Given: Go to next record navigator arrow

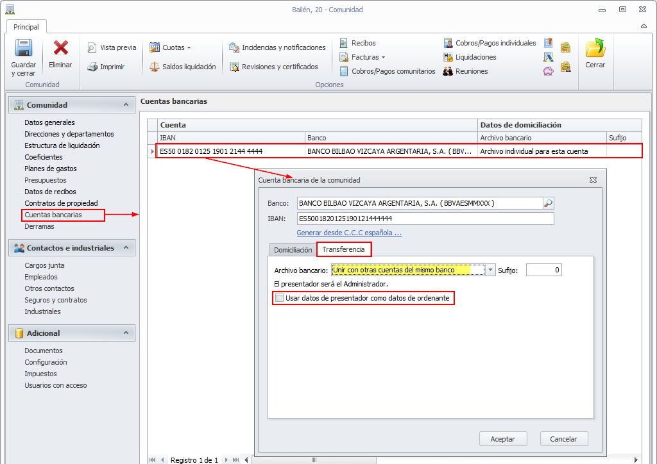Looking at the screenshot, I should point(226,460).
